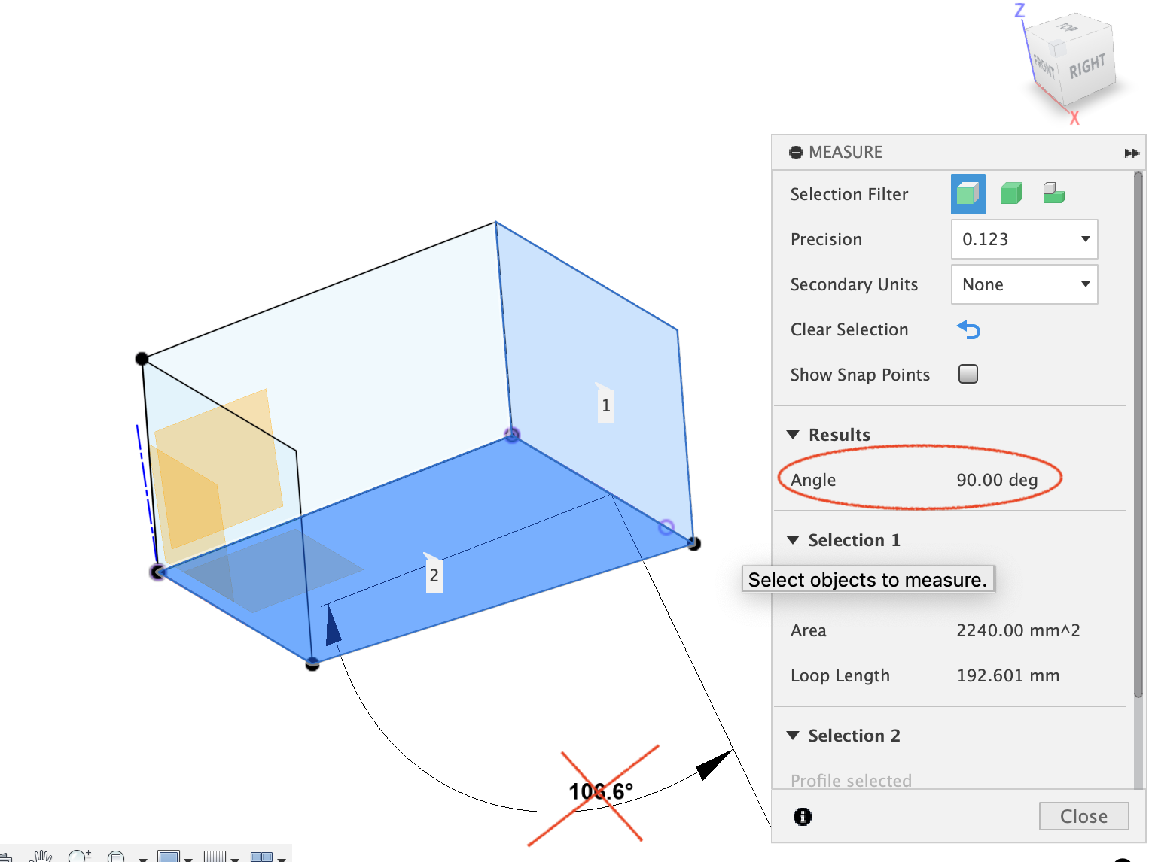Screen dimensions: 1152x862
Task: Open the Precision dropdown
Action: 1024,239
